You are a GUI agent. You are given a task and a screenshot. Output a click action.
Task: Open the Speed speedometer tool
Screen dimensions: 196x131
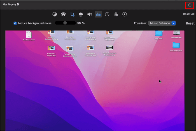click(x=107, y=14)
